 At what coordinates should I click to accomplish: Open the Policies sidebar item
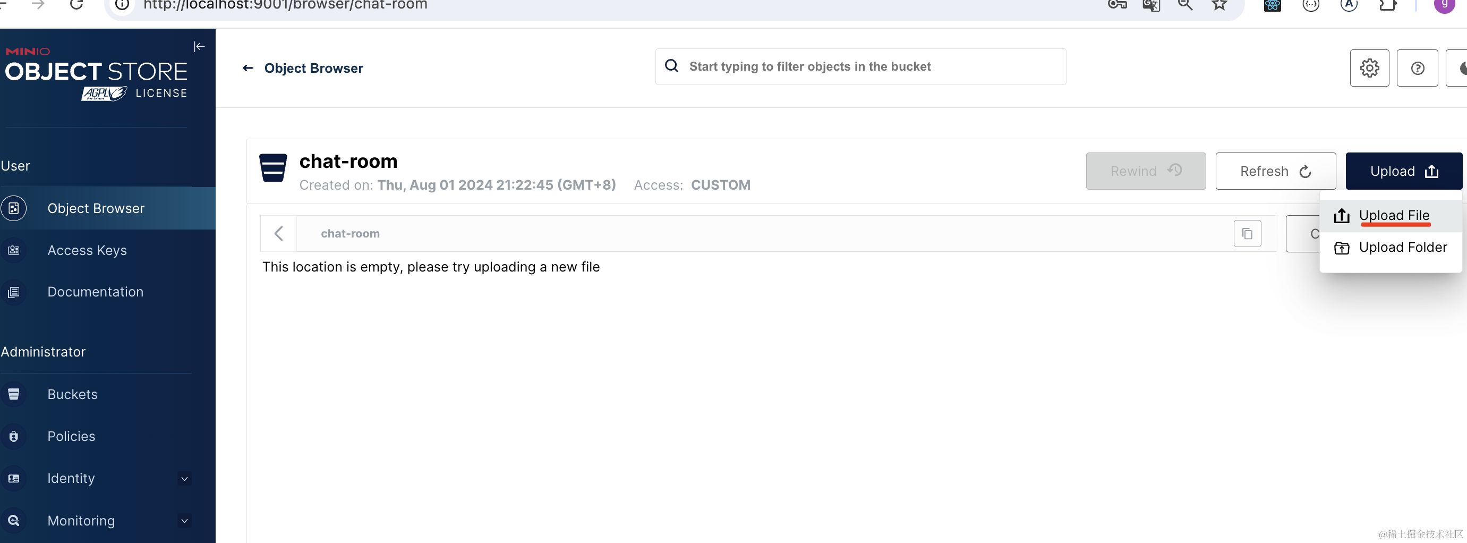71,436
